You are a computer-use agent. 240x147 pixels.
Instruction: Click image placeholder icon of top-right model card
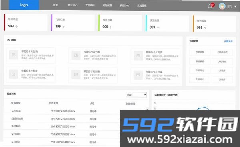click(x=138, y=56)
